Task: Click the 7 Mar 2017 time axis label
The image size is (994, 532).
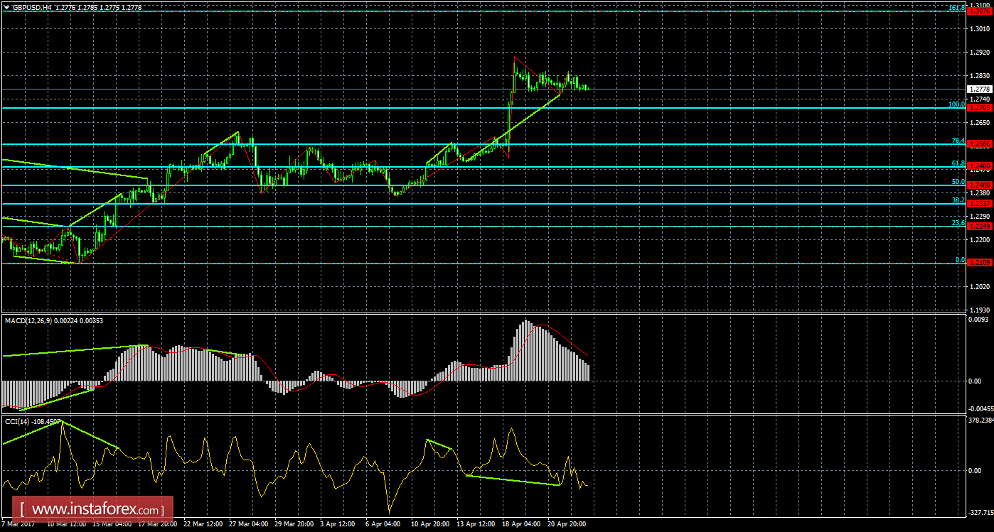Action: (17, 523)
